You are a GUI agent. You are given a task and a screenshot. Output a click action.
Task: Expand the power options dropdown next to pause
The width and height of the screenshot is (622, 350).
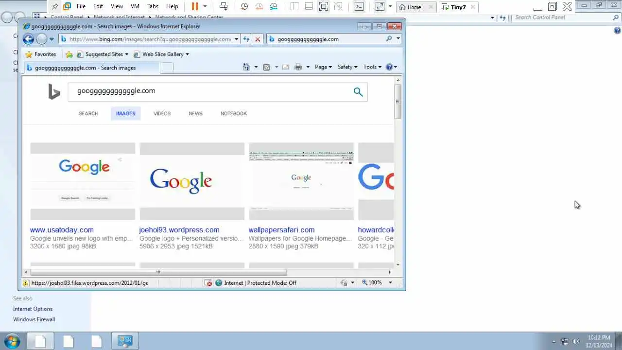point(205,6)
